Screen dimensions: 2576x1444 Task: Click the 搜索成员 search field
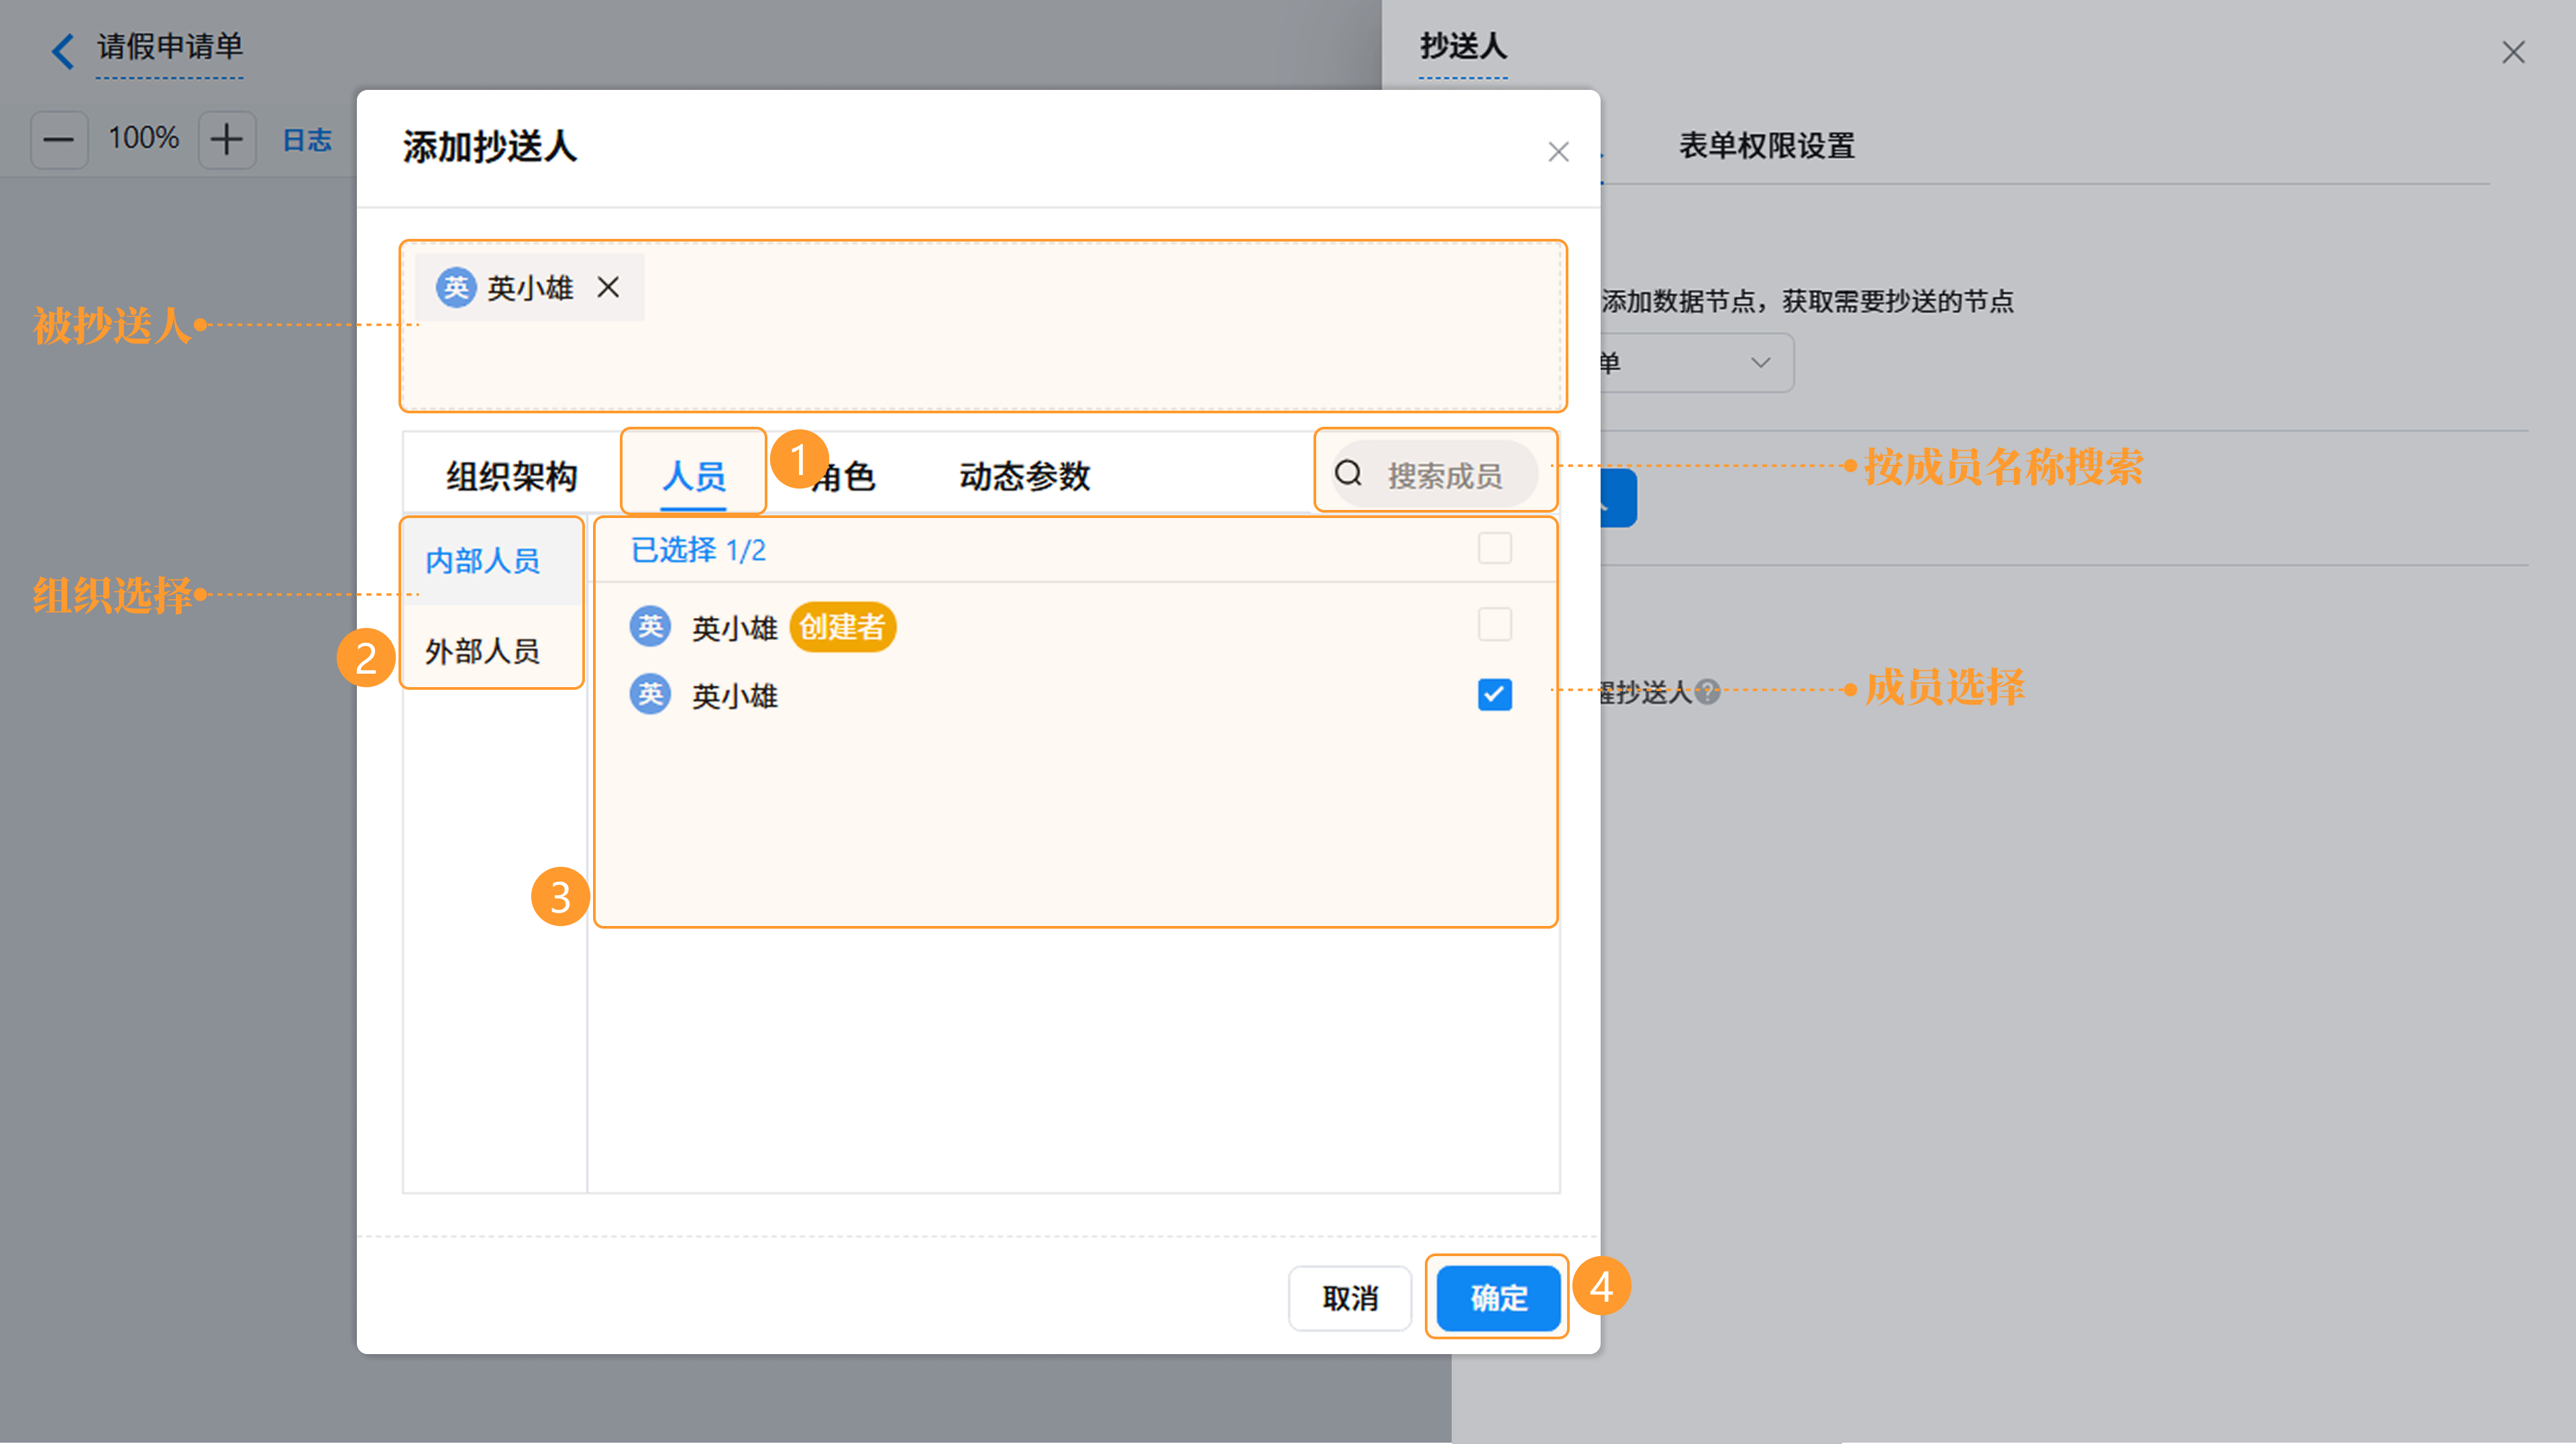click(1434, 474)
